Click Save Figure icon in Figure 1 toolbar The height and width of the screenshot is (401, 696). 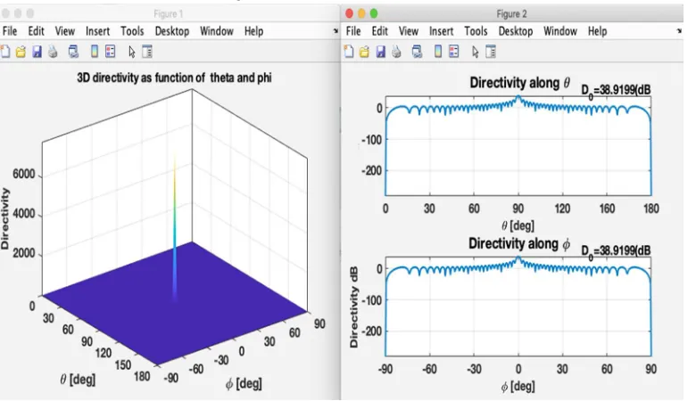coord(37,52)
